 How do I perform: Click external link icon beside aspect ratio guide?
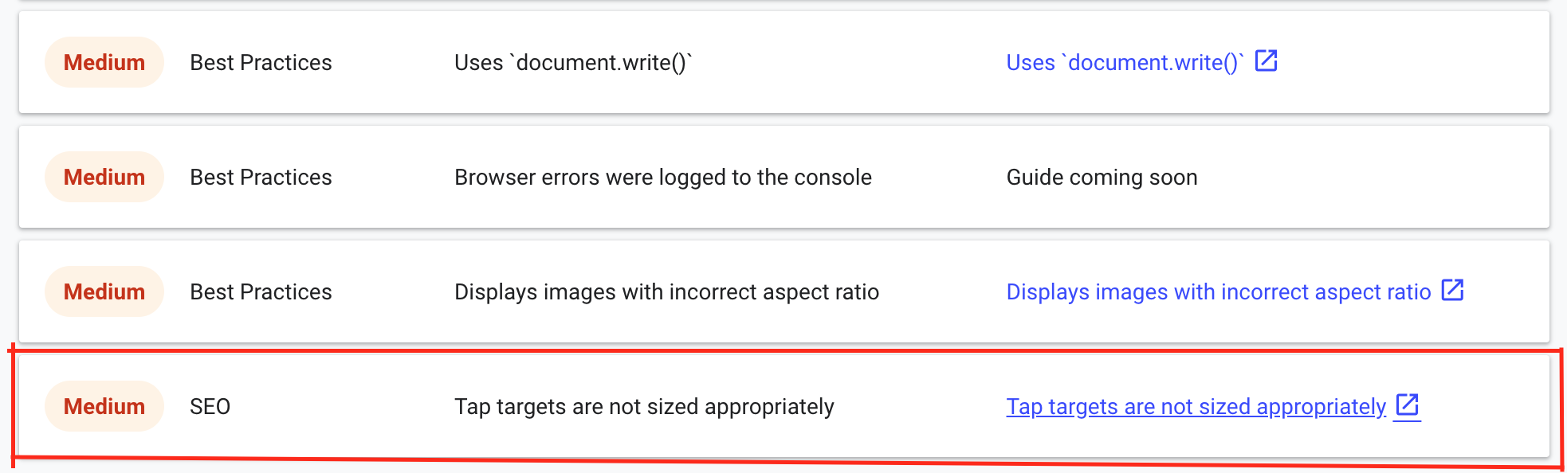(1452, 290)
